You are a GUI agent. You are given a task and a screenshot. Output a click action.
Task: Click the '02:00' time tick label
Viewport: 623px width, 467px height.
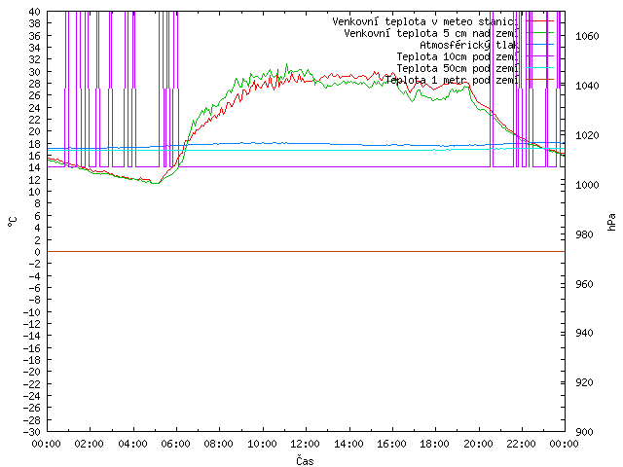click(90, 444)
